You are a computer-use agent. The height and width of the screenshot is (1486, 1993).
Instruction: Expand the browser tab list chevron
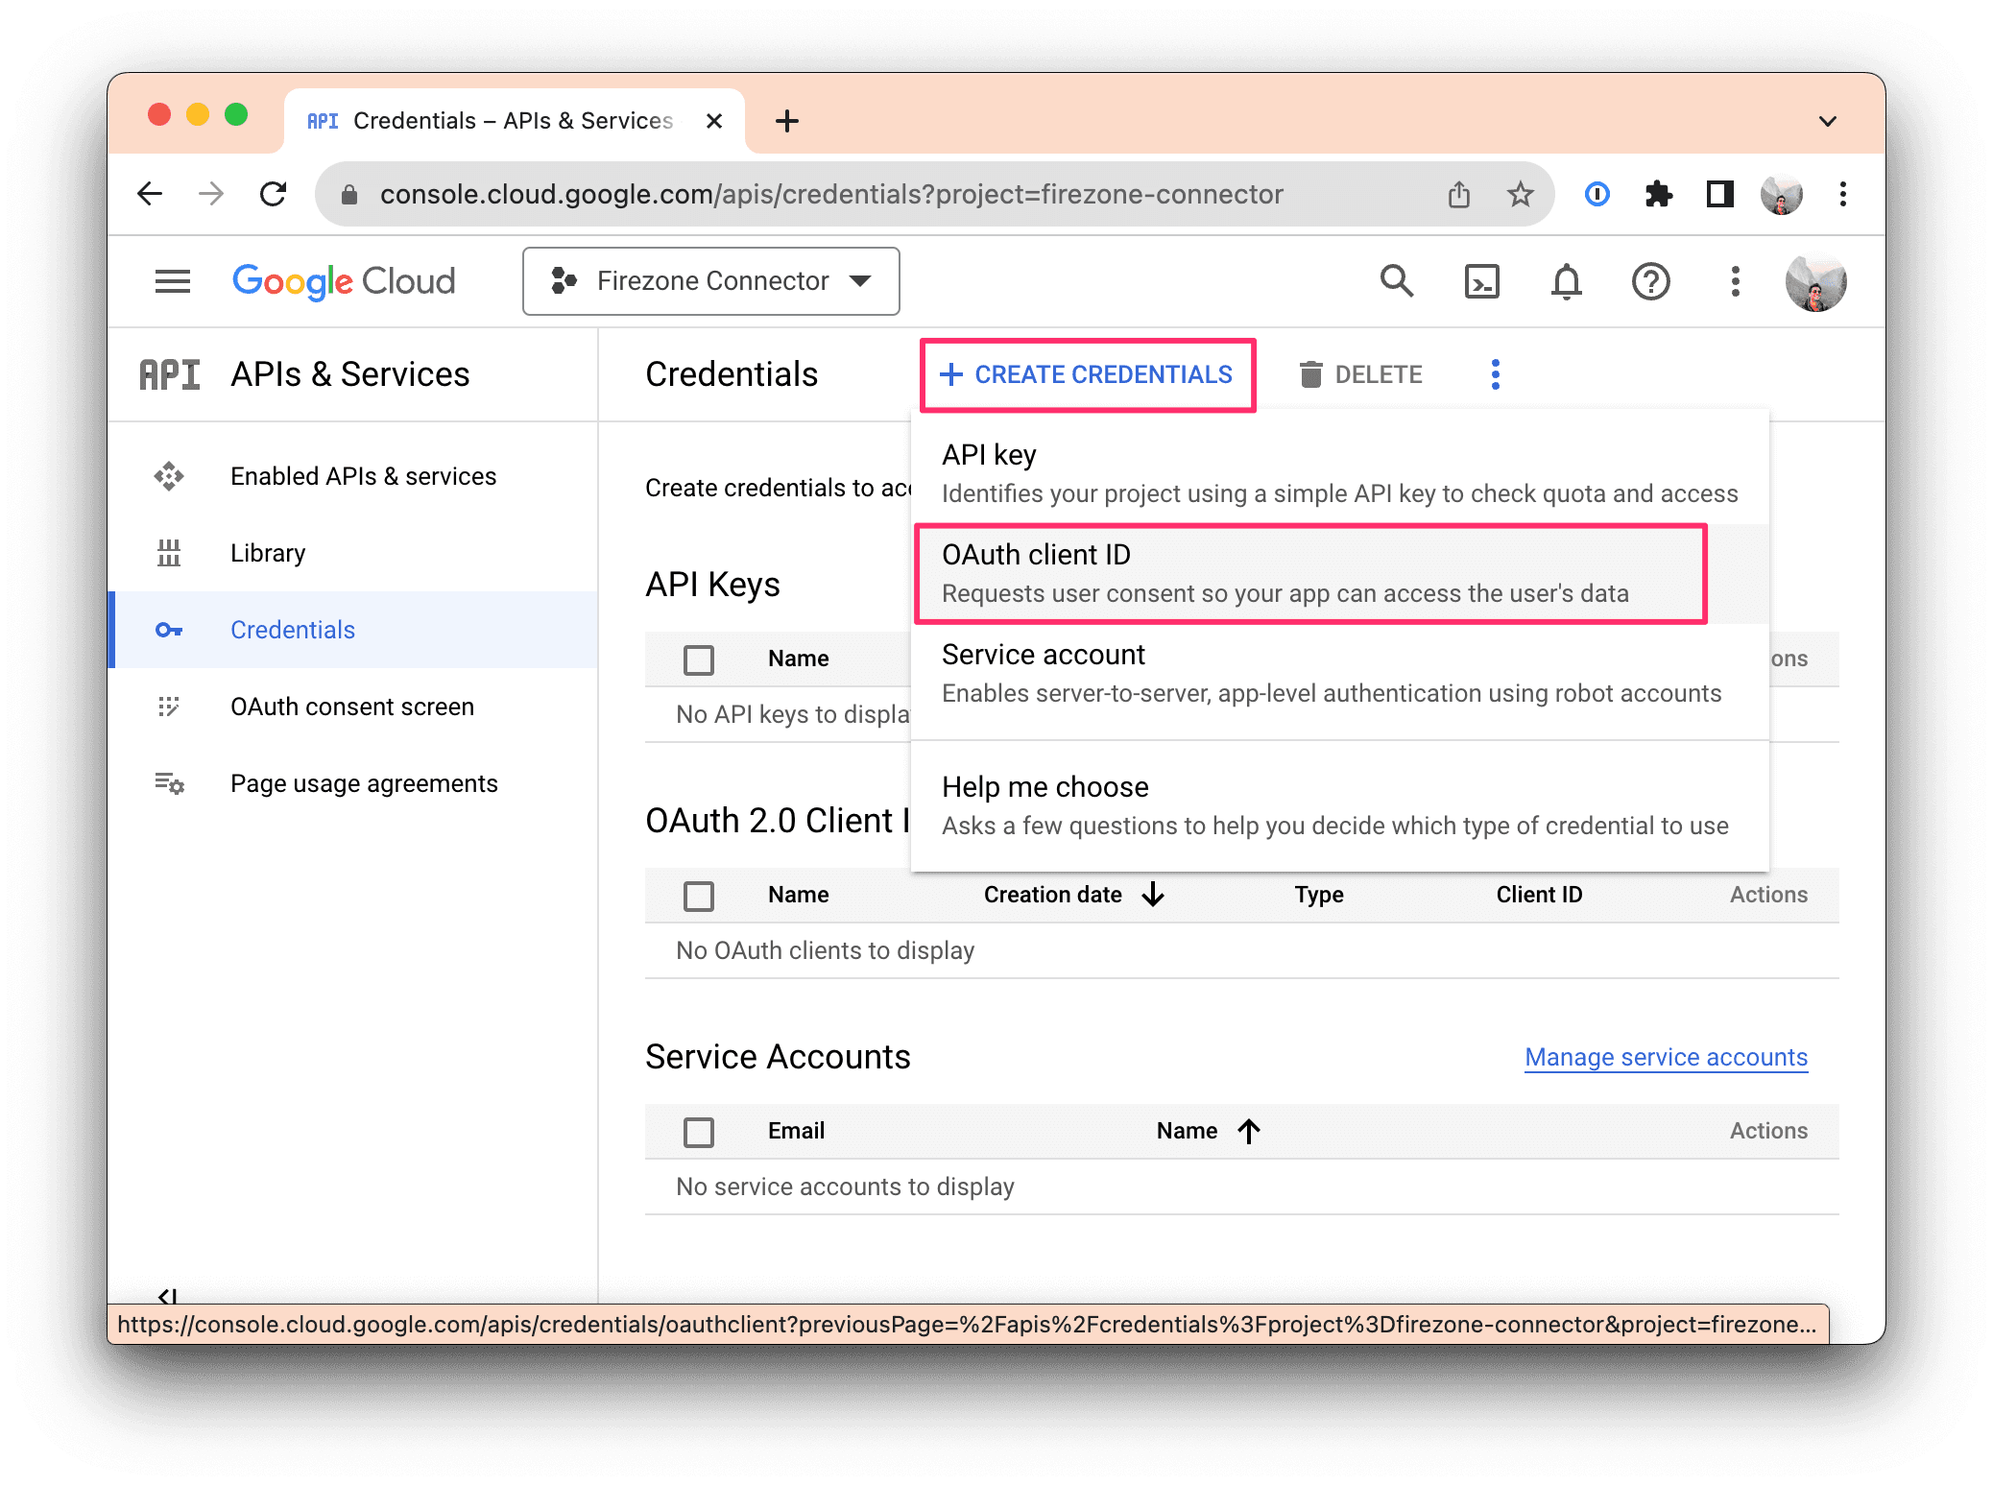pos(1826,120)
